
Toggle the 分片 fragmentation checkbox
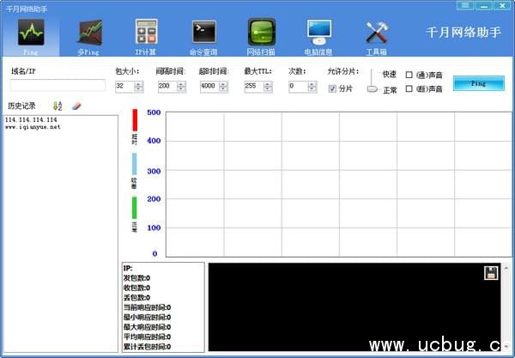coord(333,88)
